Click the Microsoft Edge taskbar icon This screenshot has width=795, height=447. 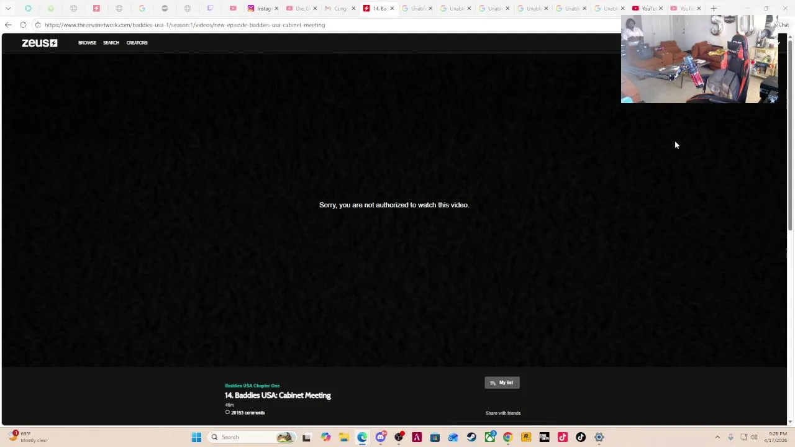point(362,437)
